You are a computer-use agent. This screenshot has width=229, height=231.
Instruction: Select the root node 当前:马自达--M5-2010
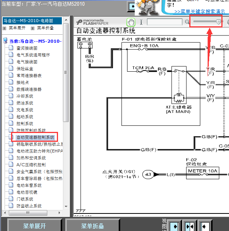coord(35,41)
